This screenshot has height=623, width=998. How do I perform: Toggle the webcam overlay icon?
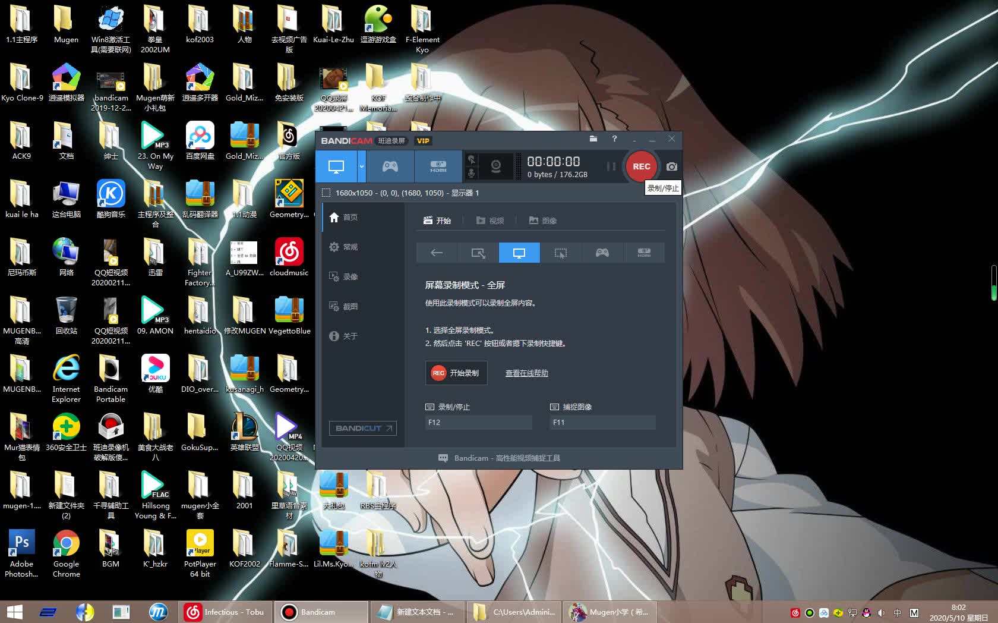[x=496, y=166]
